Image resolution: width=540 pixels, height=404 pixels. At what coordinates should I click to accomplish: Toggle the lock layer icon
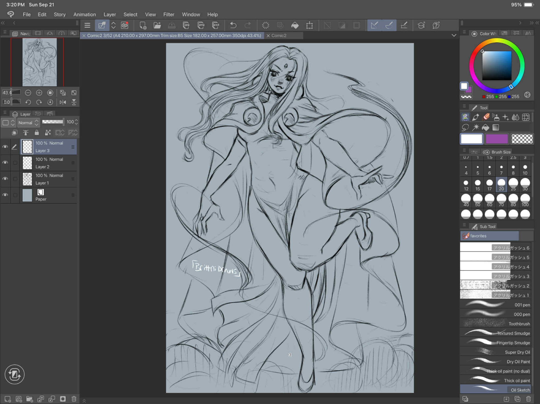click(37, 132)
